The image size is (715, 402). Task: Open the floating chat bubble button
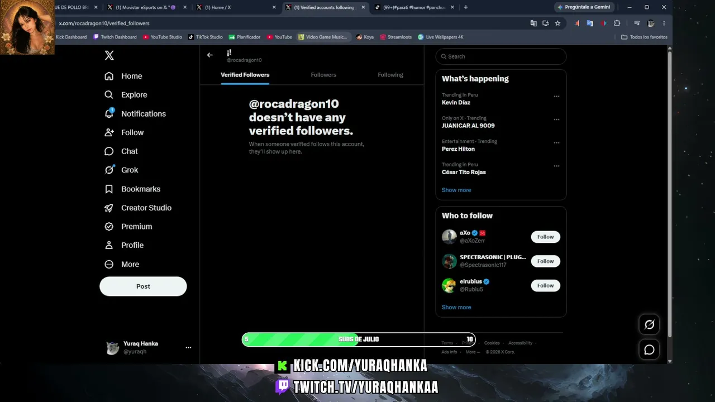(649, 350)
